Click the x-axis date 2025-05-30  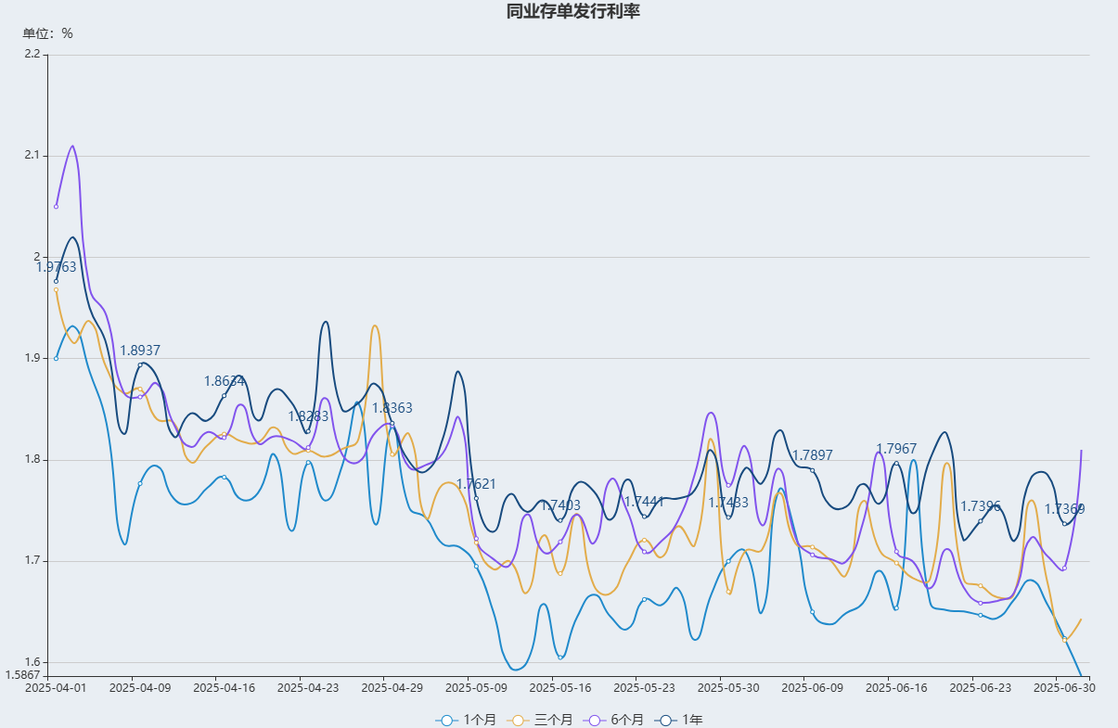point(728,688)
